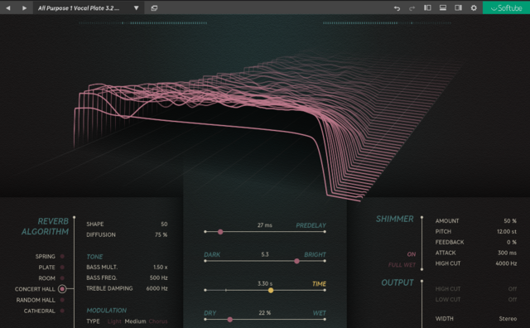The height and width of the screenshot is (328, 530).
Task: Toggle Shimmer ON switch
Action: (x=412, y=254)
